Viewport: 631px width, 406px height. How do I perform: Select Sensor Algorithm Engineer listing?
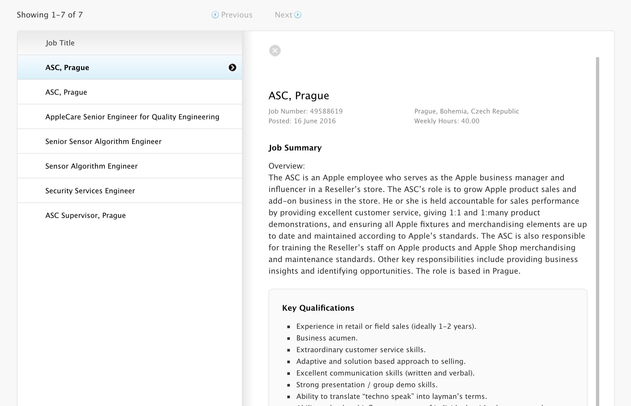[91, 166]
